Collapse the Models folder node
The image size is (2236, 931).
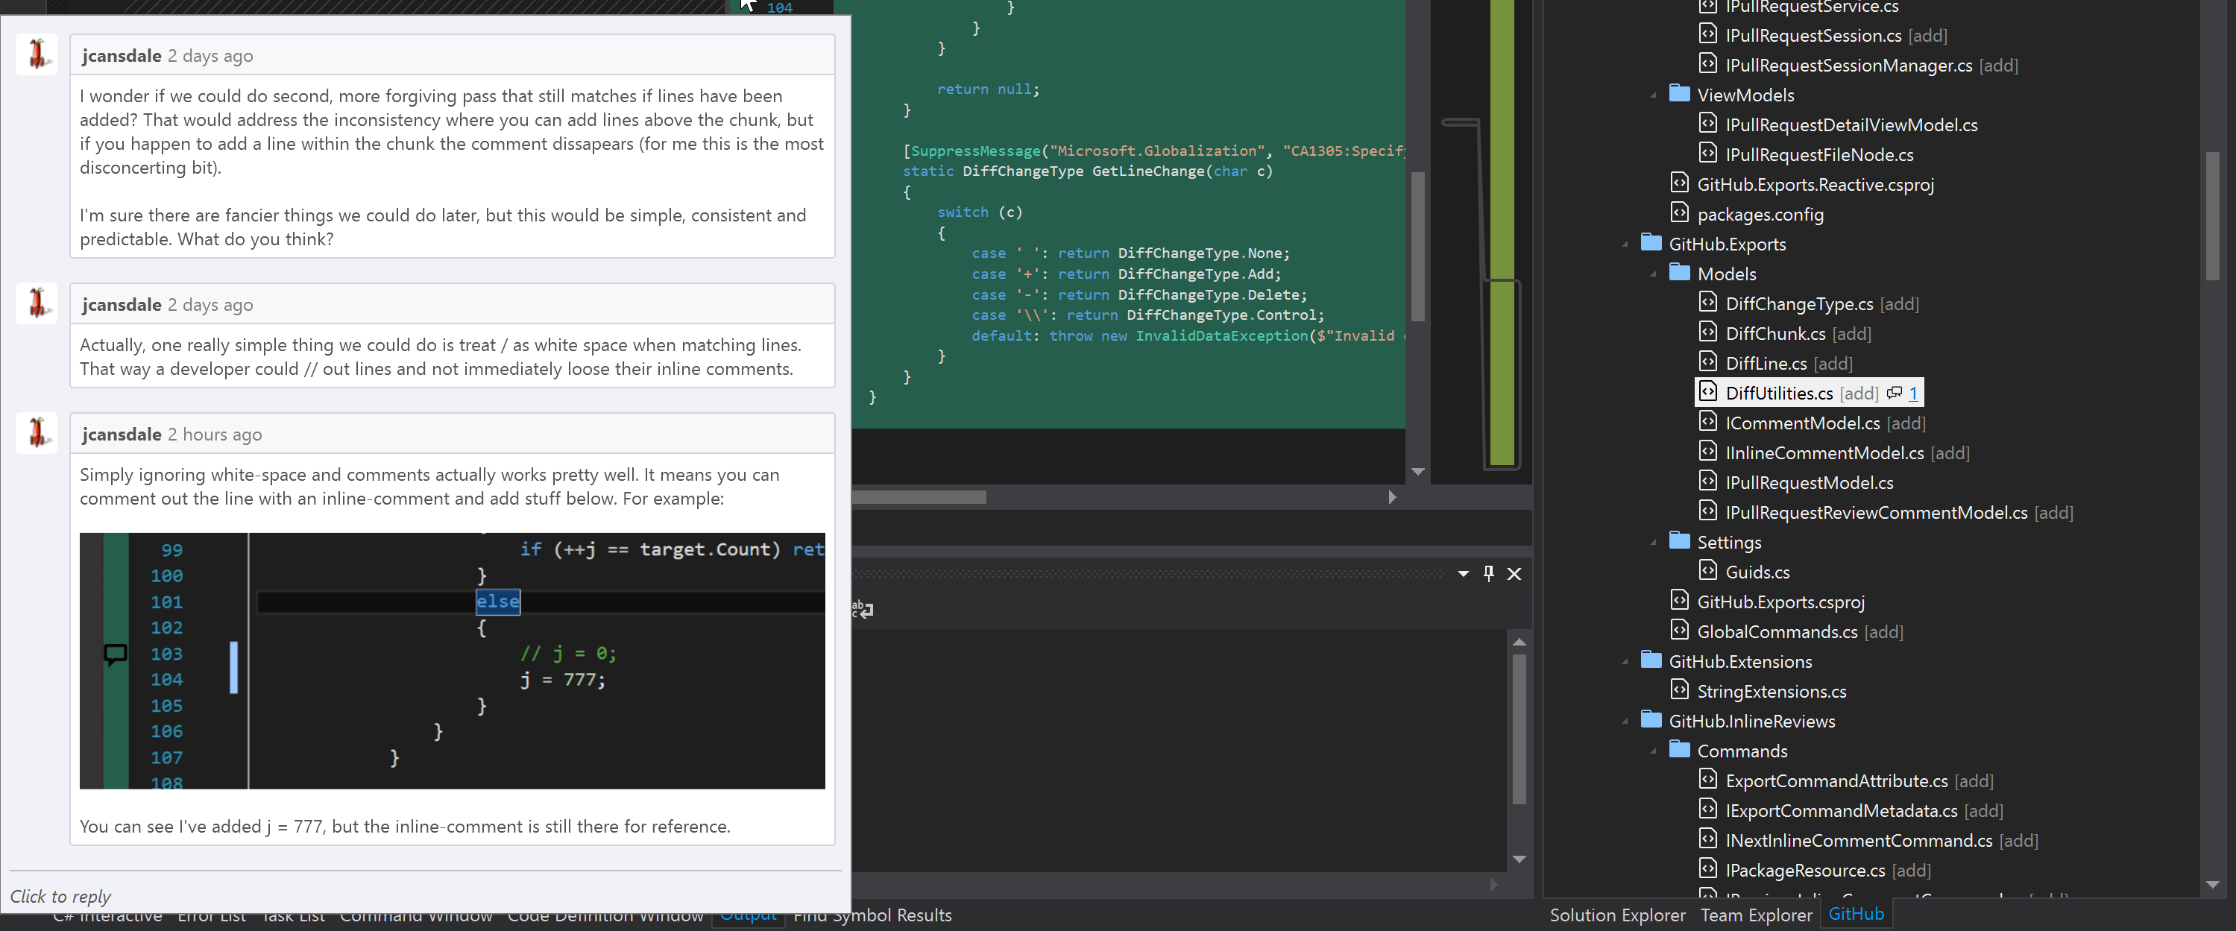[x=1653, y=274]
